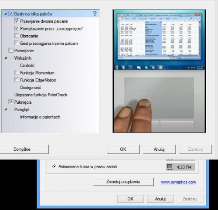Collapse the Przegląd tree section
This screenshot has width=218, height=210.
(6, 109)
